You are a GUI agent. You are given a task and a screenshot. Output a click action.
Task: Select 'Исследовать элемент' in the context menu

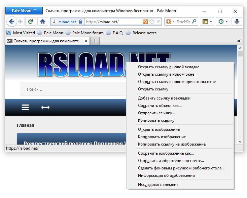tap(158, 185)
